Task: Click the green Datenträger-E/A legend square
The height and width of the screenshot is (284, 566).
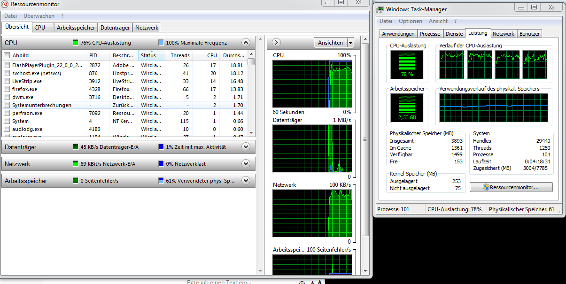Action: 76,147
